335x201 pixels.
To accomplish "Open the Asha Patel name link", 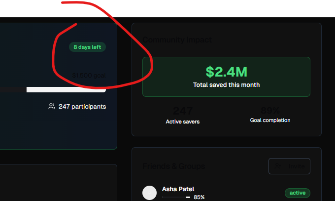I will pos(178,189).
